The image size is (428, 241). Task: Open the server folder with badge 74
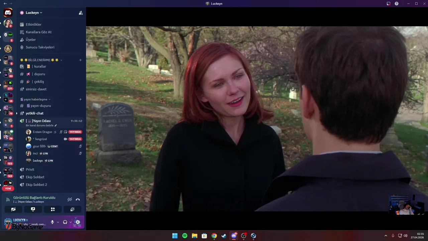click(8, 135)
